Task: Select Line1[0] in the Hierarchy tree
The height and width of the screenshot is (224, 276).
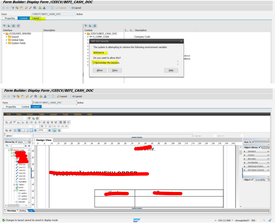Action: 23,164
